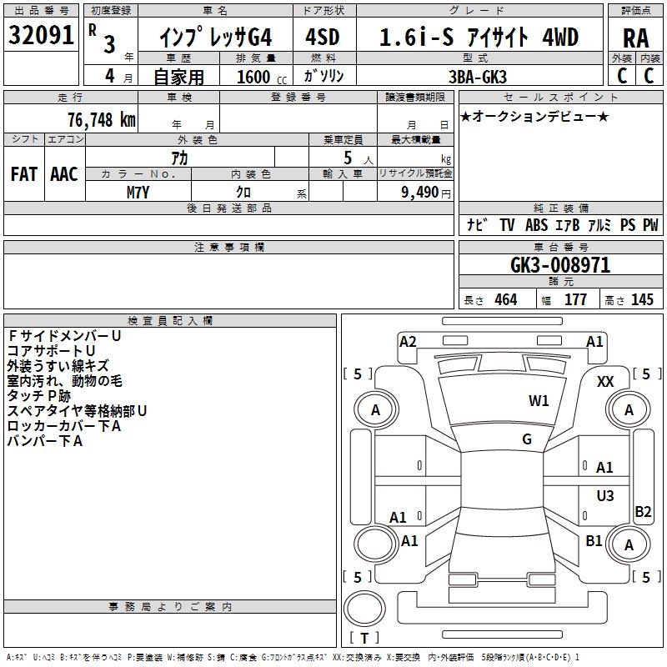
Task: Click the height value 145
Action: [x=642, y=299]
